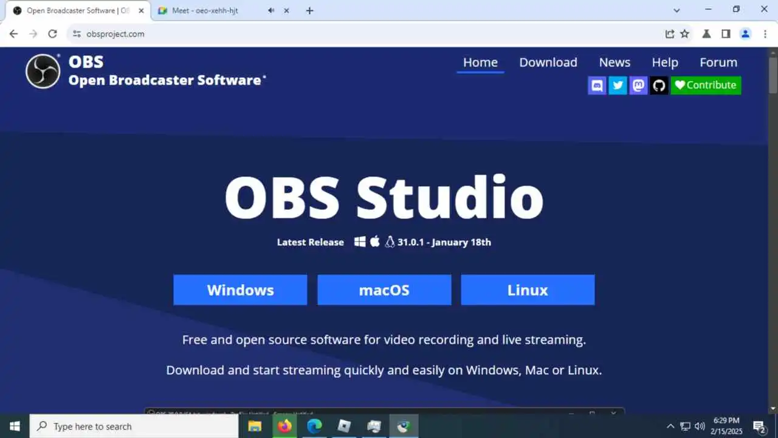Click the OBS Open Broadcaster Software title link
This screenshot has height=438, width=778.
(x=167, y=71)
